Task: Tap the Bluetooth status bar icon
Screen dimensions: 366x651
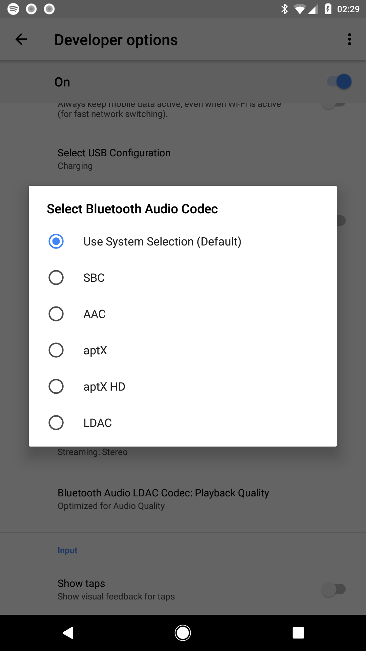Action: pos(284,9)
